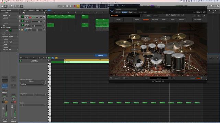This screenshot has width=220, height=123.
Task: Rewind the transport
Action: click(x=59, y=6)
